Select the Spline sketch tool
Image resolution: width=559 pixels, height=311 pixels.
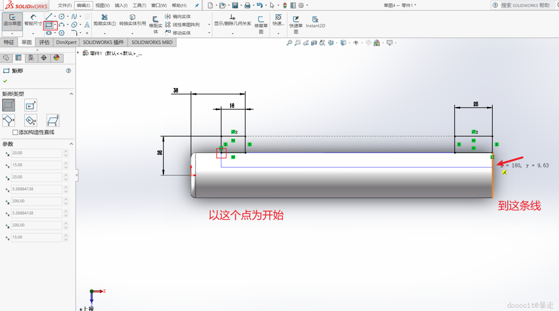(x=74, y=17)
